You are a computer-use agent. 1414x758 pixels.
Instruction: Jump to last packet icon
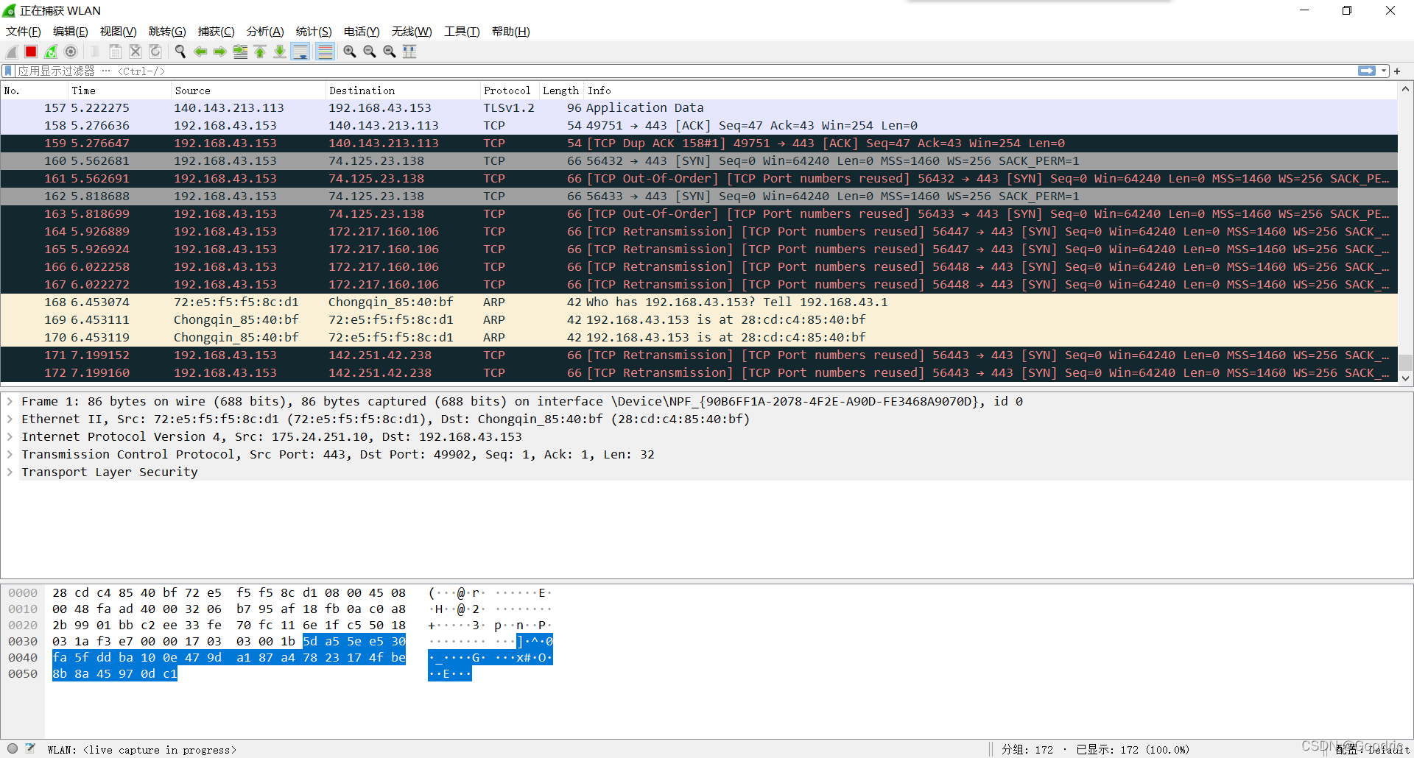pyautogui.click(x=280, y=52)
